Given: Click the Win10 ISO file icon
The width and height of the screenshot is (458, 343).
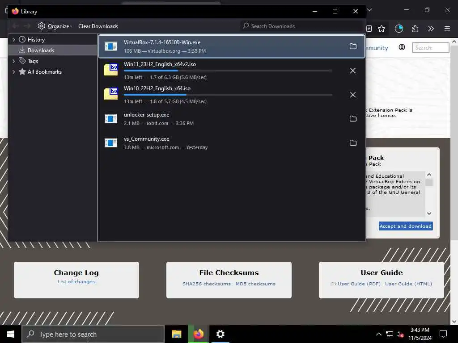Looking at the screenshot, I should 111,94.
